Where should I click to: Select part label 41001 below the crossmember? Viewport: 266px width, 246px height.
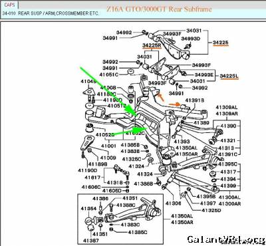tap(108, 146)
